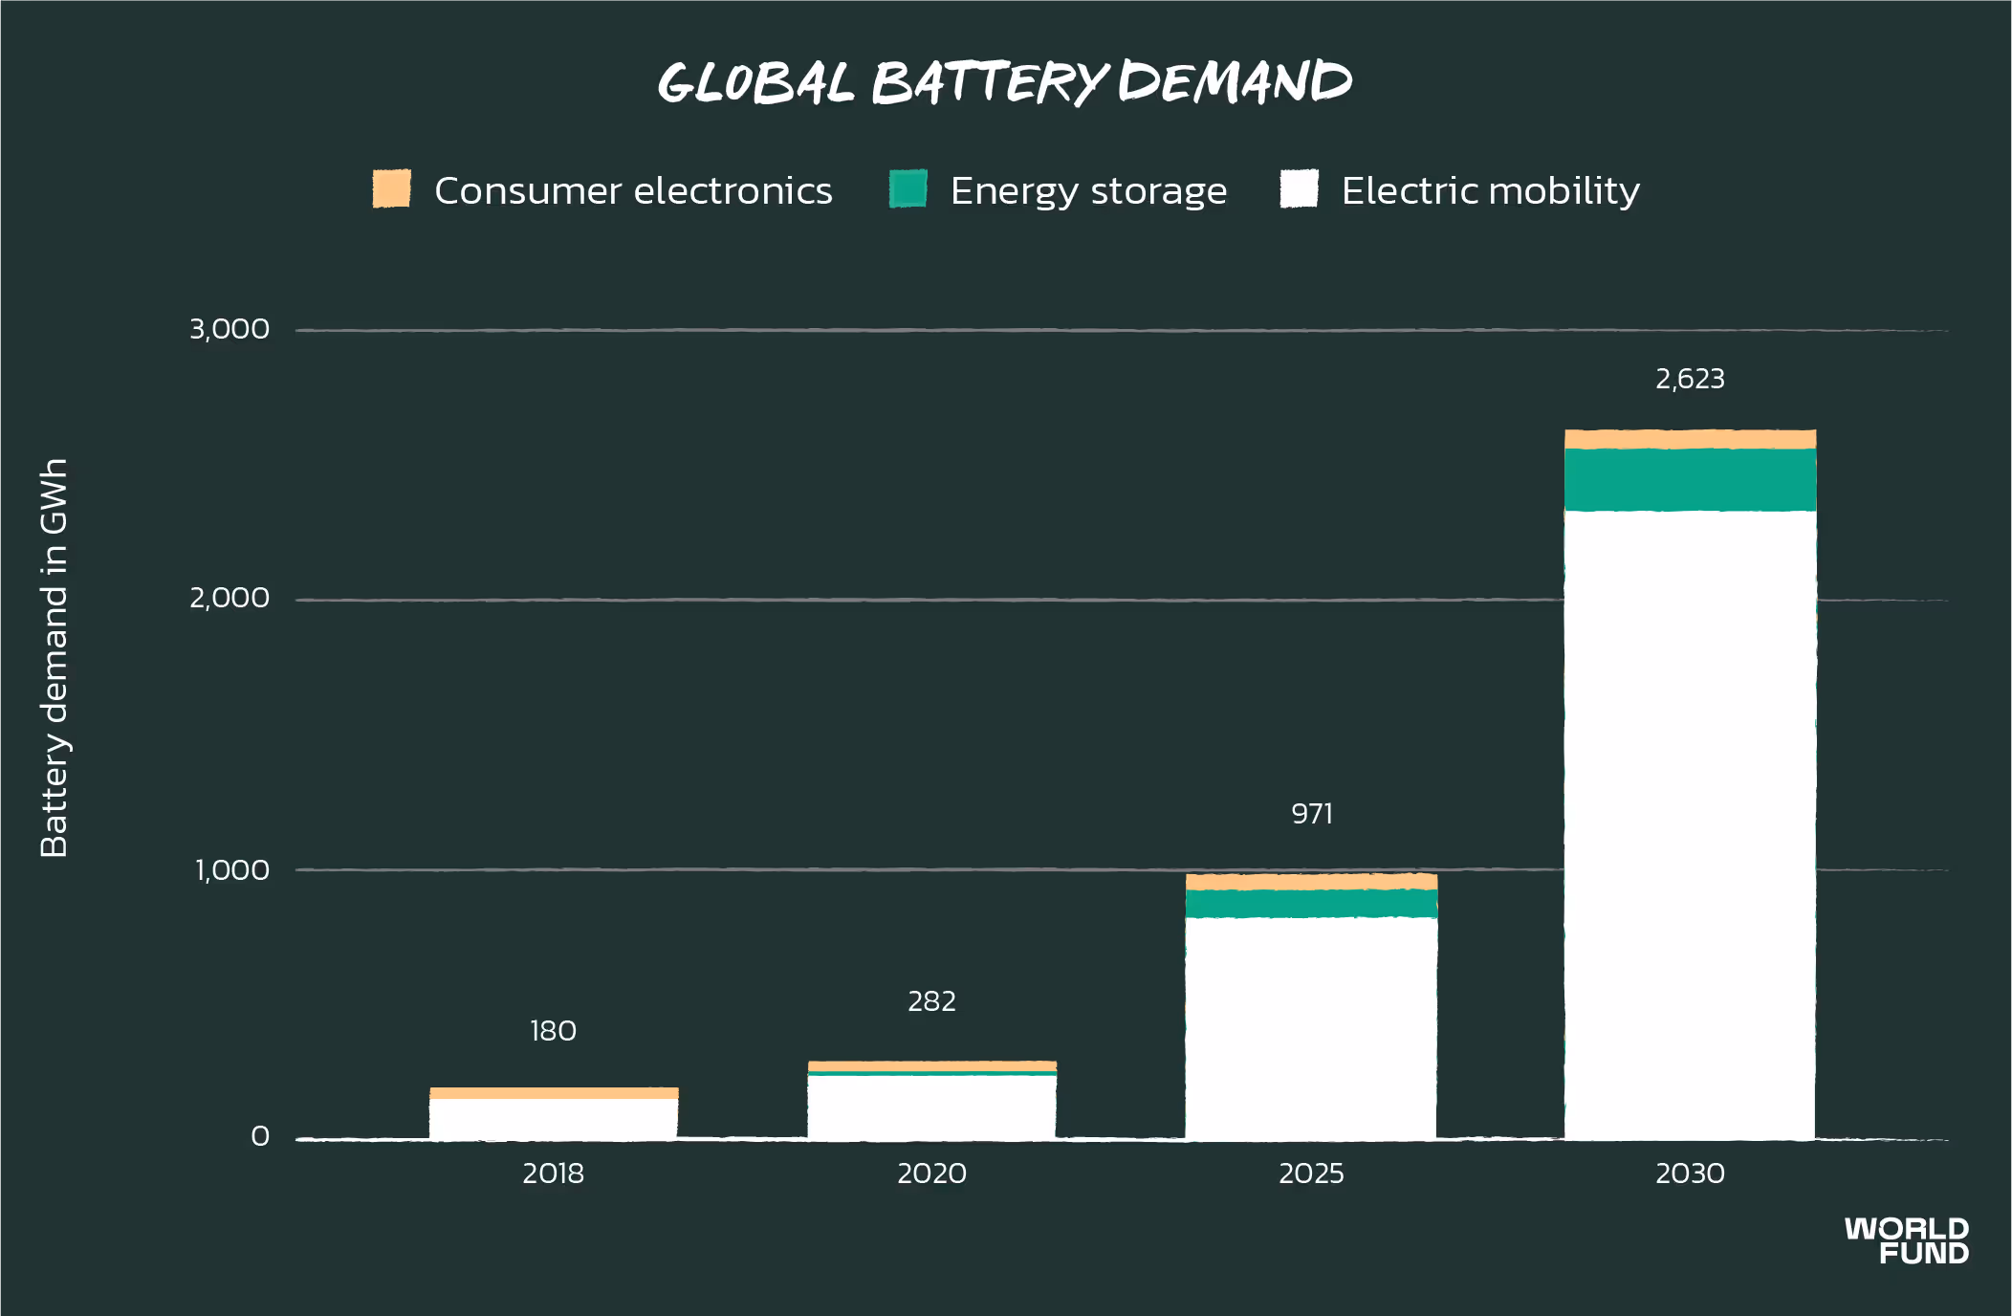Click the 971 total value label
Image resolution: width=2012 pixels, height=1316 pixels.
coord(1311,814)
